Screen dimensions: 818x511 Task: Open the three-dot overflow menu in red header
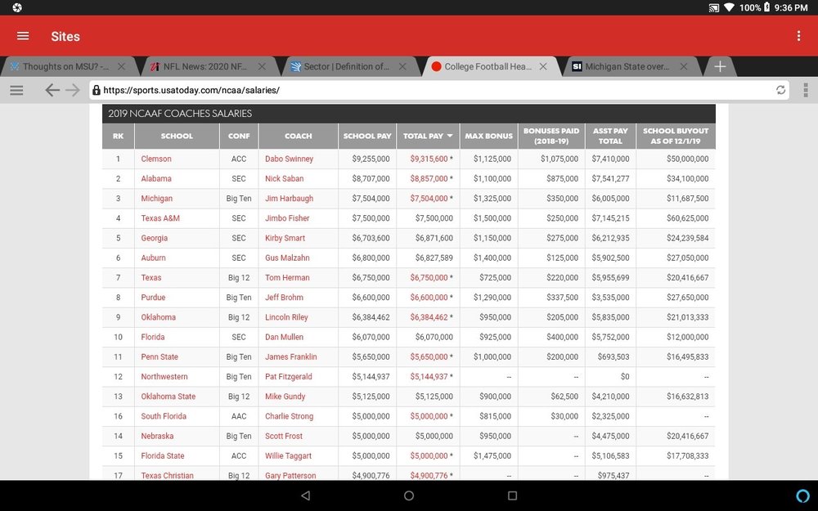798,36
